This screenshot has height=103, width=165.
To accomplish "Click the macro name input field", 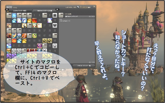I will coord(80,17).
